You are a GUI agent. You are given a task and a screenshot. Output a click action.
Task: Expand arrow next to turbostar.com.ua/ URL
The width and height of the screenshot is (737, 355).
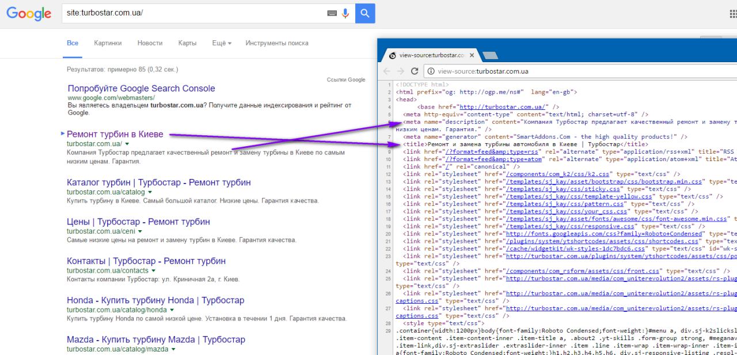coord(127,144)
